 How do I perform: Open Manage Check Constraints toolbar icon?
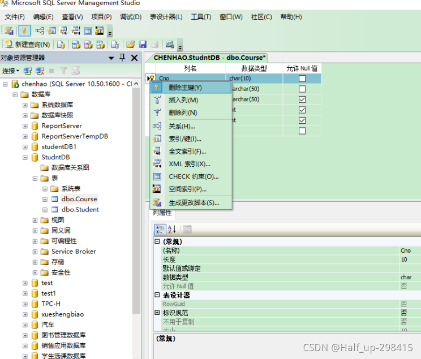tap(88, 31)
